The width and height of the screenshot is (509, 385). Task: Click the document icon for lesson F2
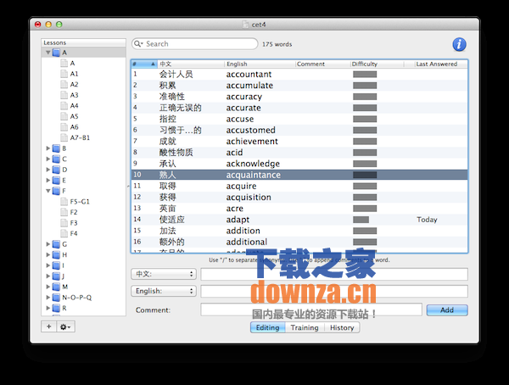64,212
